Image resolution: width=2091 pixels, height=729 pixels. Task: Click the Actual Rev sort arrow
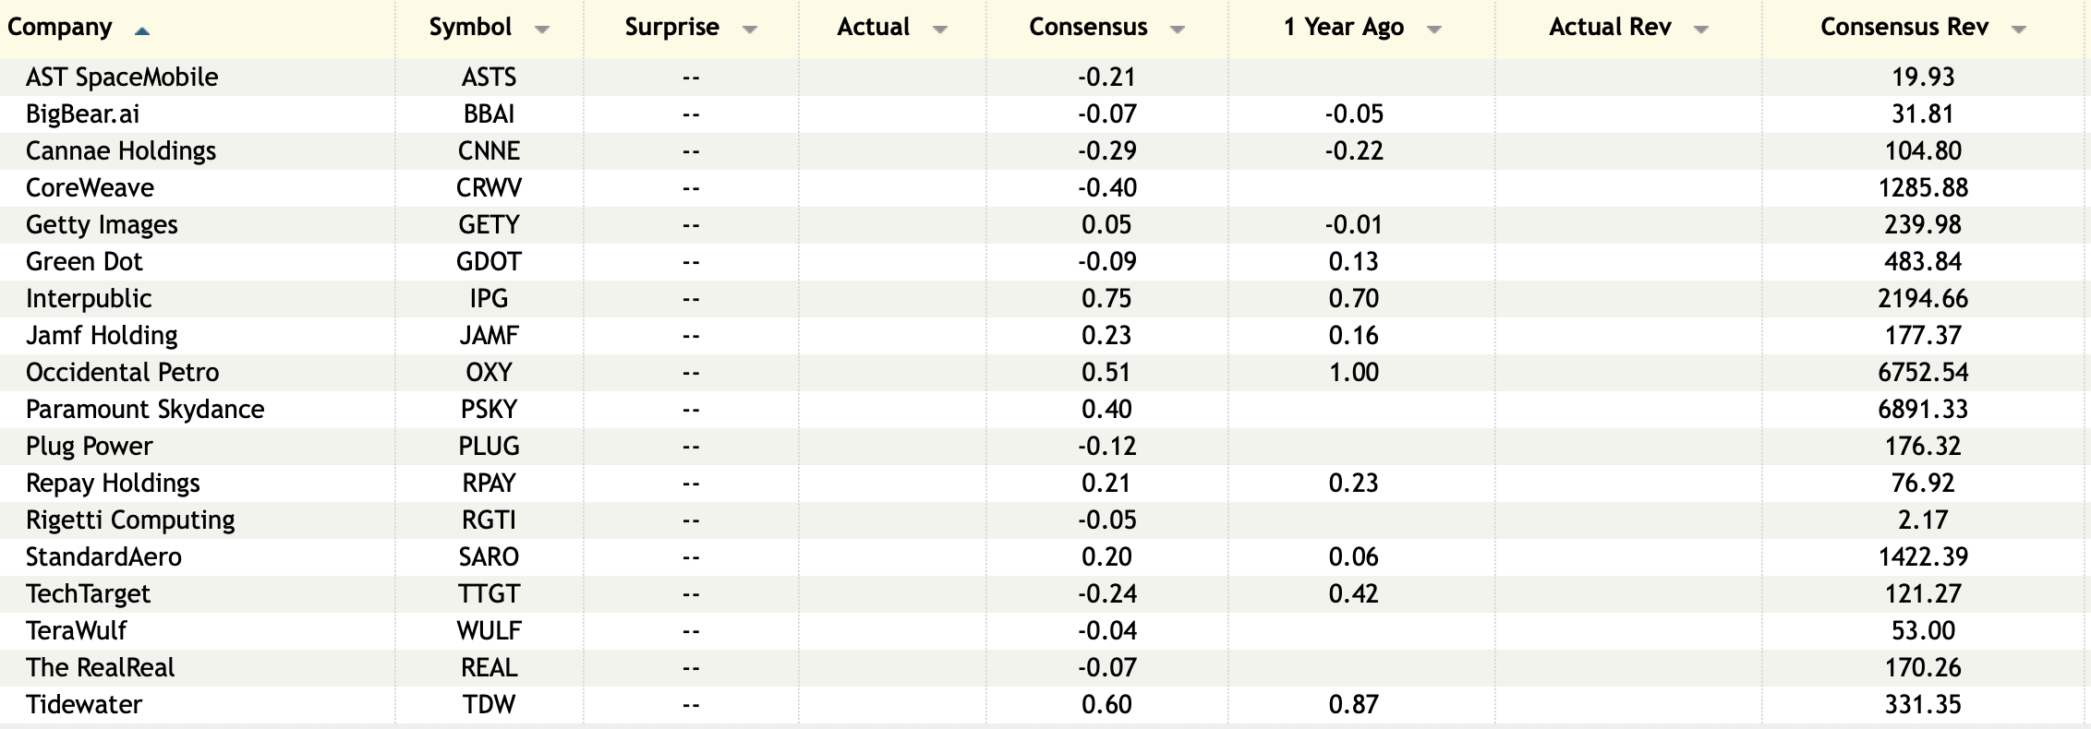(1701, 30)
